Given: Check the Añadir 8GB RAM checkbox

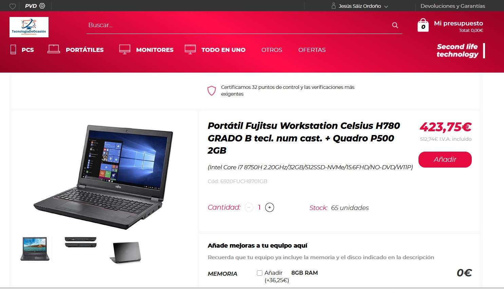Looking at the screenshot, I should pos(260,273).
